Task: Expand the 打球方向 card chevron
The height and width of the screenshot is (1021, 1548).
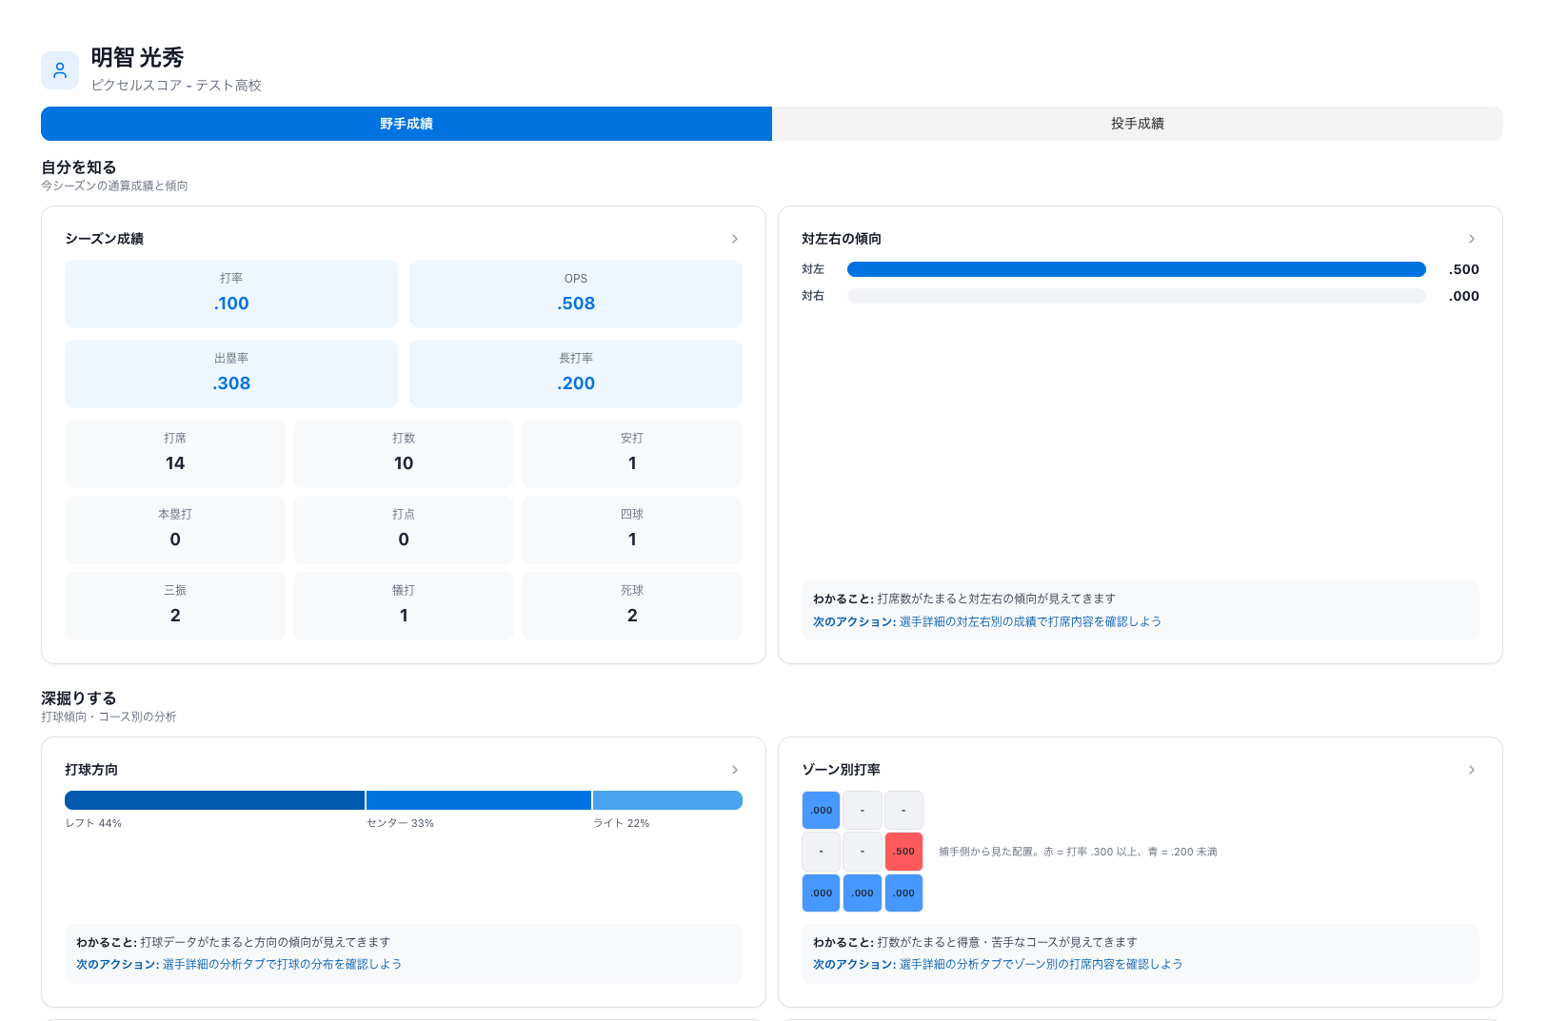Action: tap(735, 770)
